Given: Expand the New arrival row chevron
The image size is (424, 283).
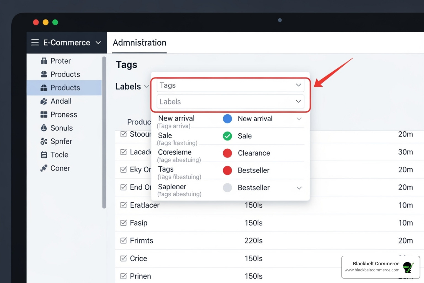Looking at the screenshot, I should pyautogui.click(x=300, y=119).
